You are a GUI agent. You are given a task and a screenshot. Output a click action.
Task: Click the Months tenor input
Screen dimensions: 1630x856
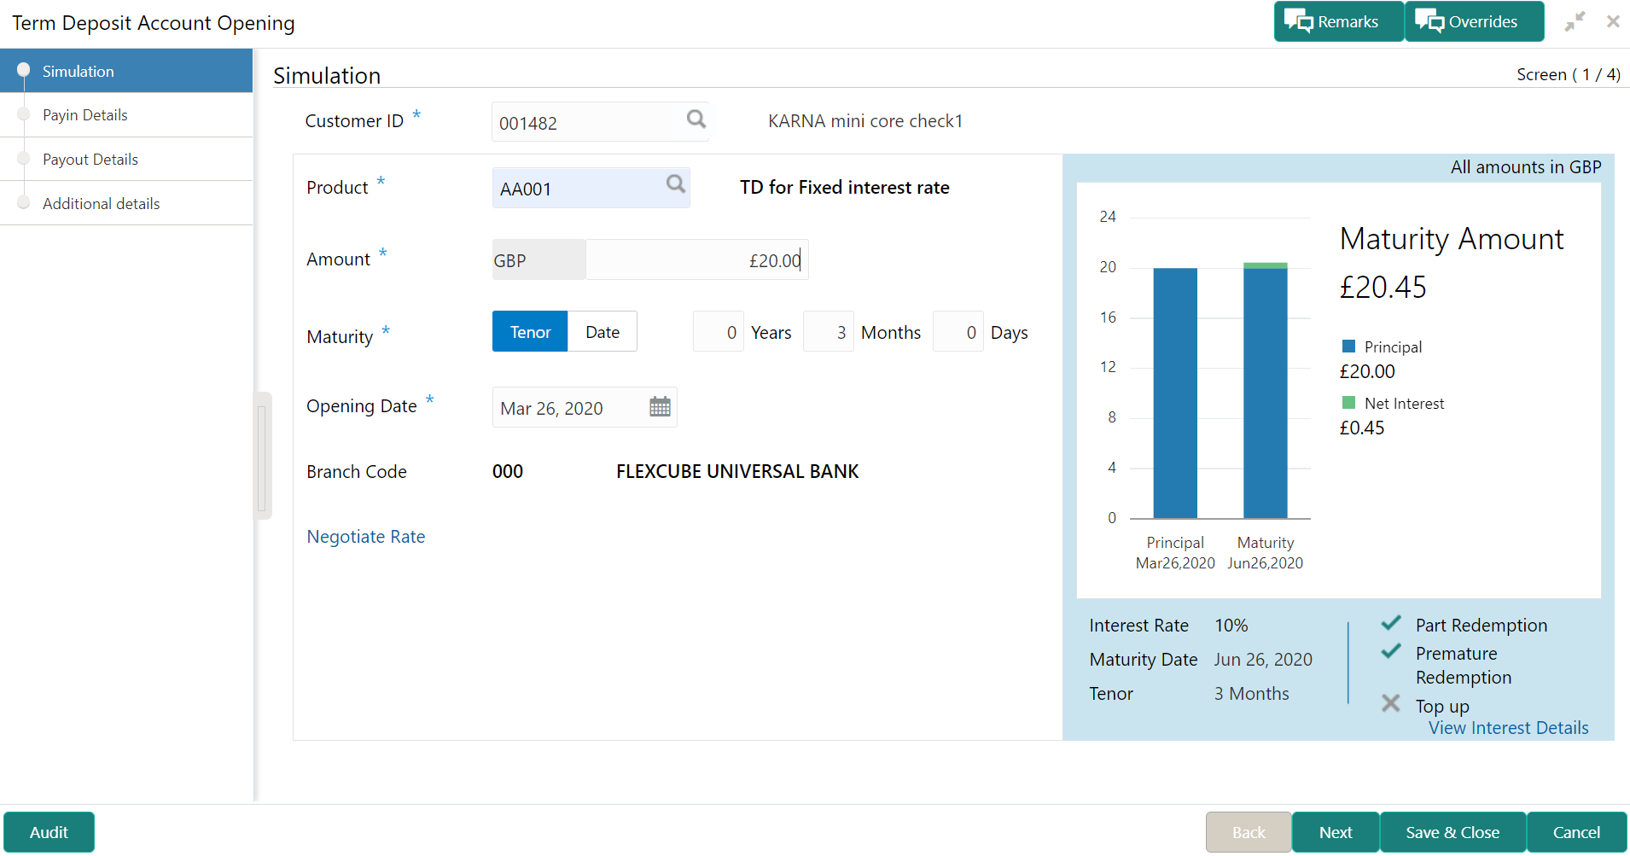coord(828,331)
